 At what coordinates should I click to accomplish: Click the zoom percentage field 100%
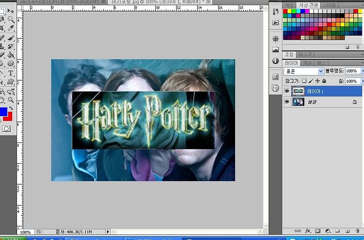(x=26, y=232)
